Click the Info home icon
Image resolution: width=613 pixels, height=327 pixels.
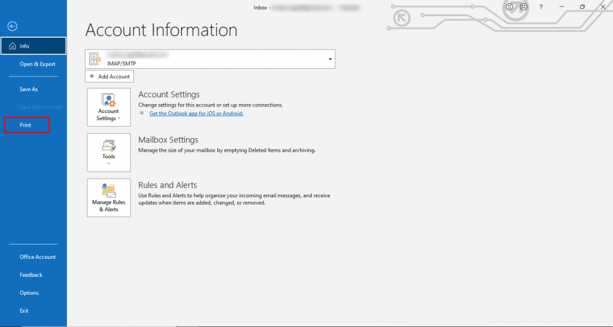point(13,46)
